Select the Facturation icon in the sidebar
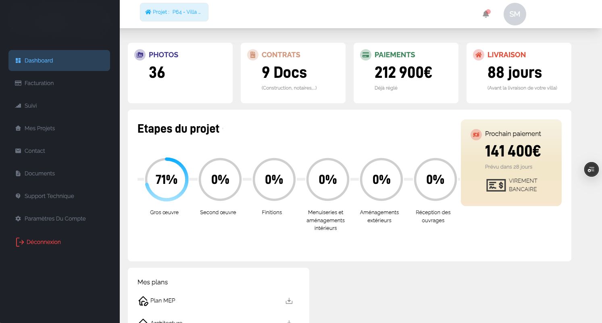602x323 pixels. coord(18,83)
